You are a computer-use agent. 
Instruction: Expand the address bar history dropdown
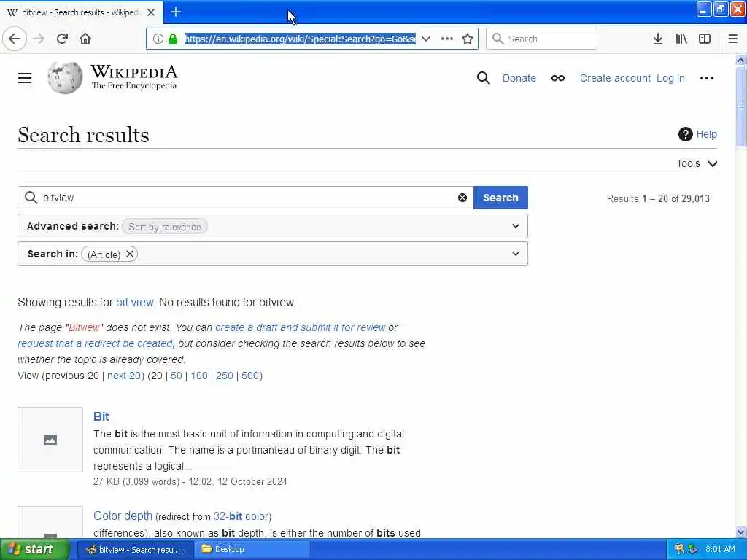pos(426,39)
